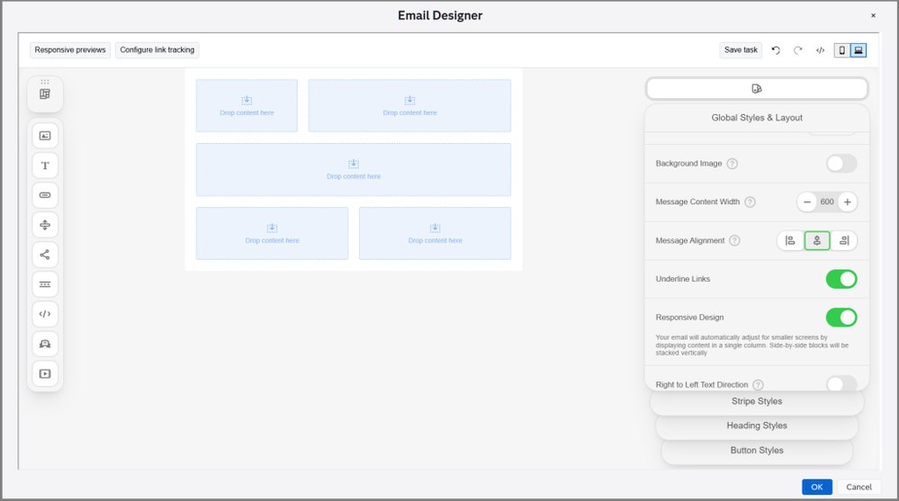Screen dimensions: 899x501
Task: Turn off Underline Links
Action: point(841,279)
